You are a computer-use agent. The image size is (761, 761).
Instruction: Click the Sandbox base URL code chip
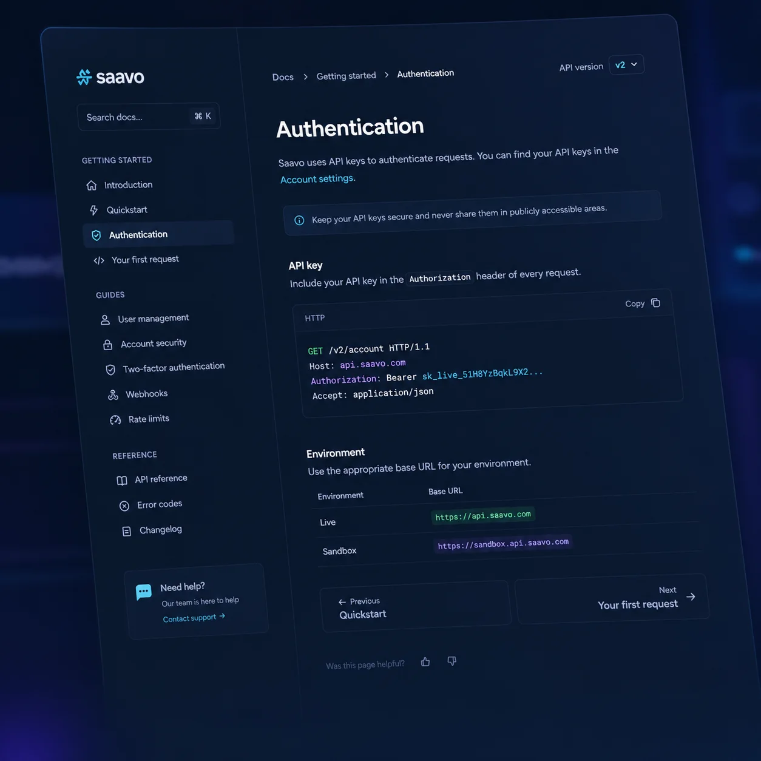click(x=503, y=543)
